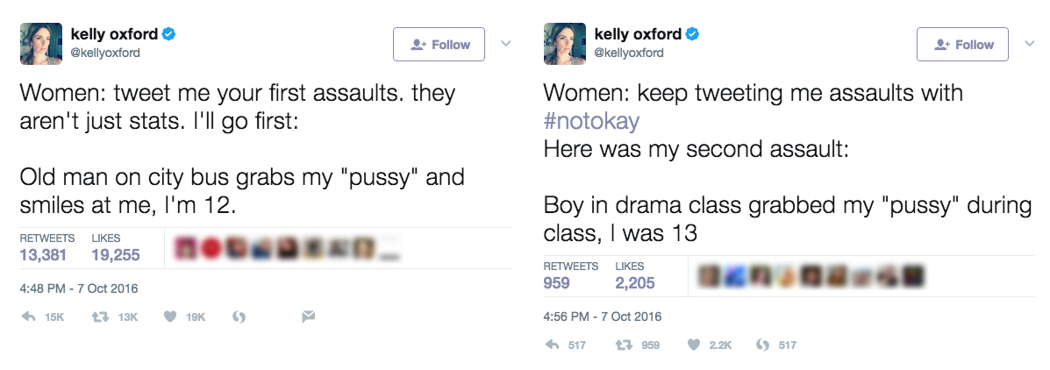Click quote icon showing 517
The height and width of the screenshot is (370, 1050).
(x=762, y=345)
